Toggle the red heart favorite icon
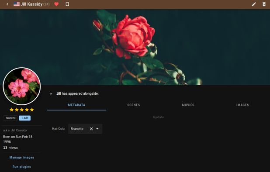This screenshot has width=270, height=172. [56, 4]
